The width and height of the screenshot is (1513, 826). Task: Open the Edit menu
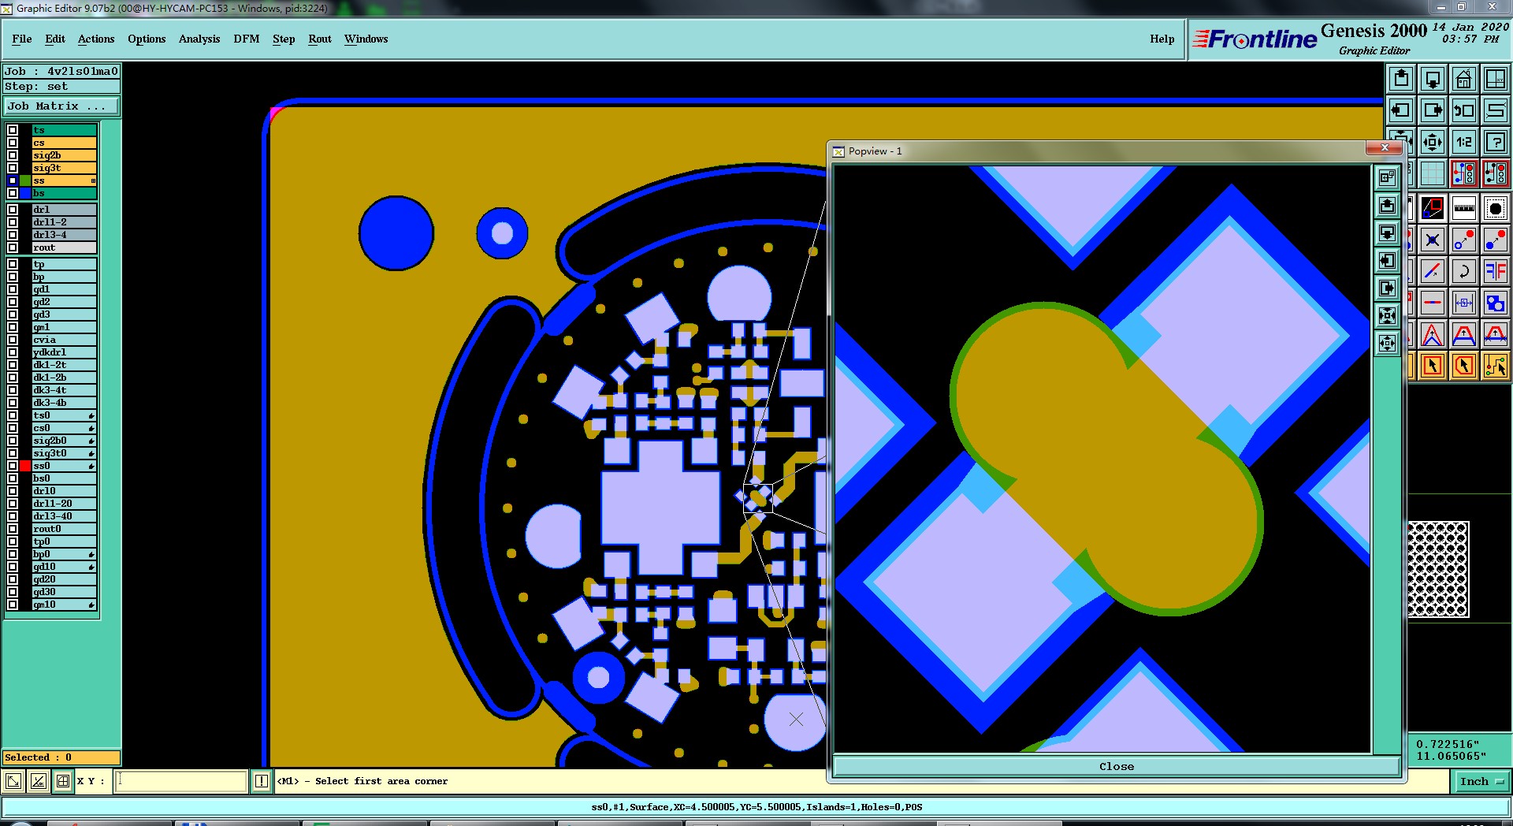pyautogui.click(x=55, y=39)
